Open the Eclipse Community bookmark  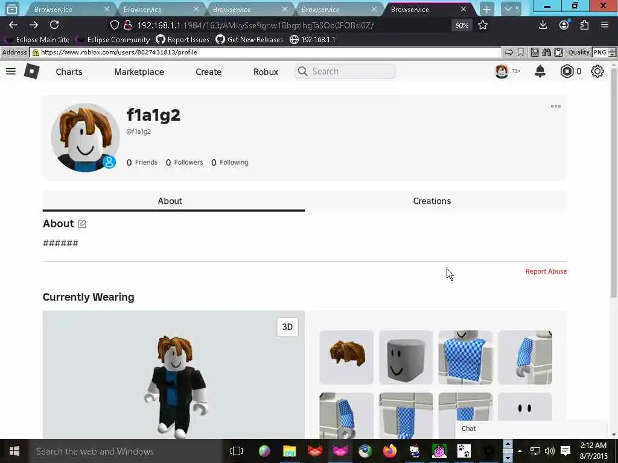pos(113,39)
